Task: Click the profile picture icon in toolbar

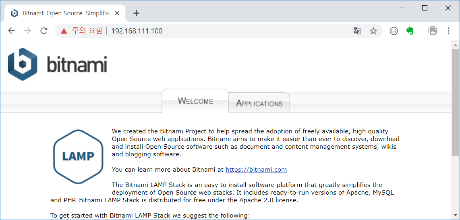Action: click(x=433, y=31)
